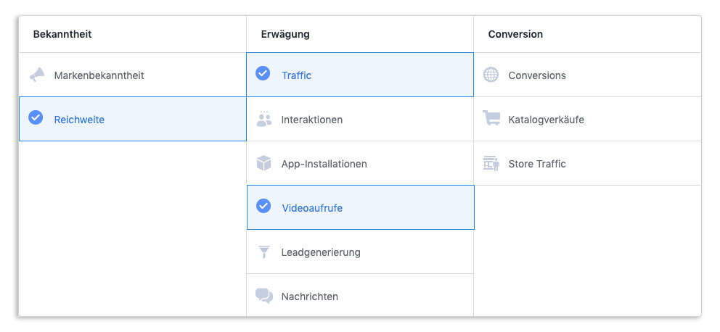720x332 pixels.
Task: Click the shopping cart icon for Katalogverkäufe
Action: 491,120
